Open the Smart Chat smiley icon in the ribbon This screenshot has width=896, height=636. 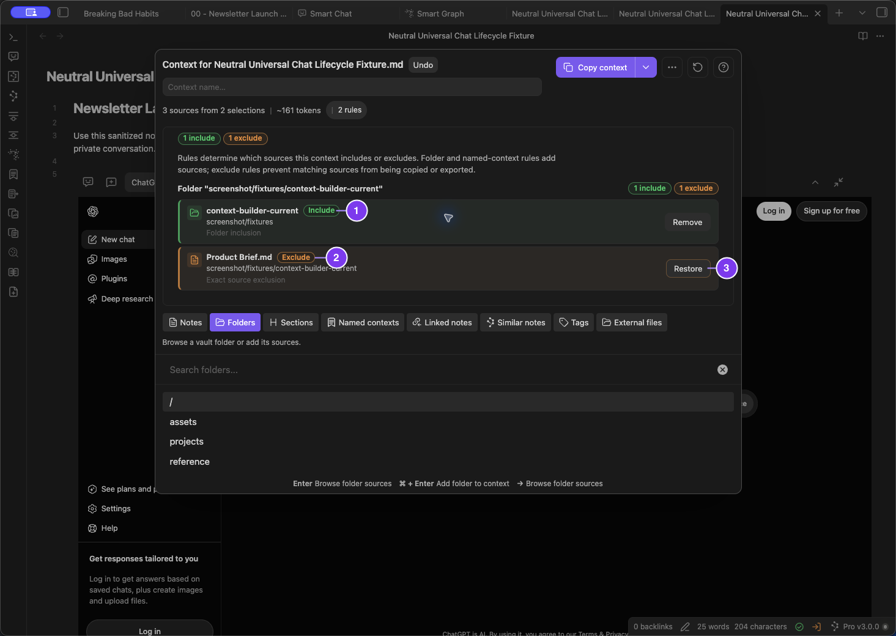13,57
